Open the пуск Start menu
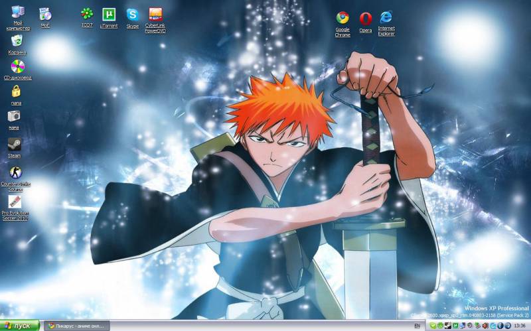This screenshot has width=531, height=331. pos(20,326)
